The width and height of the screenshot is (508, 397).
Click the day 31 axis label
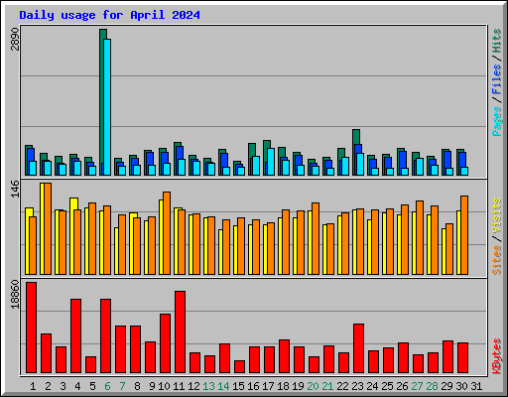pyautogui.click(x=476, y=386)
